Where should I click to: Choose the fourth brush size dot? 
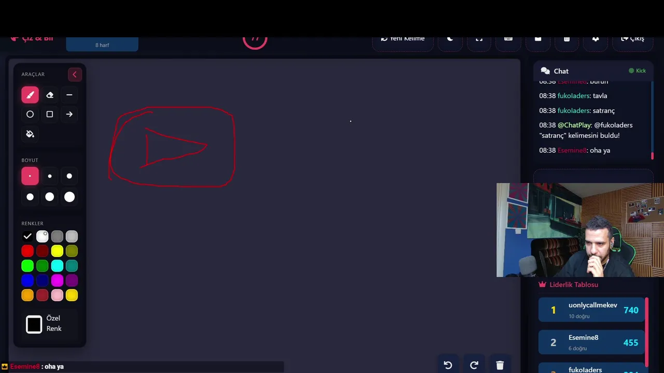pyautogui.click(x=30, y=197)
